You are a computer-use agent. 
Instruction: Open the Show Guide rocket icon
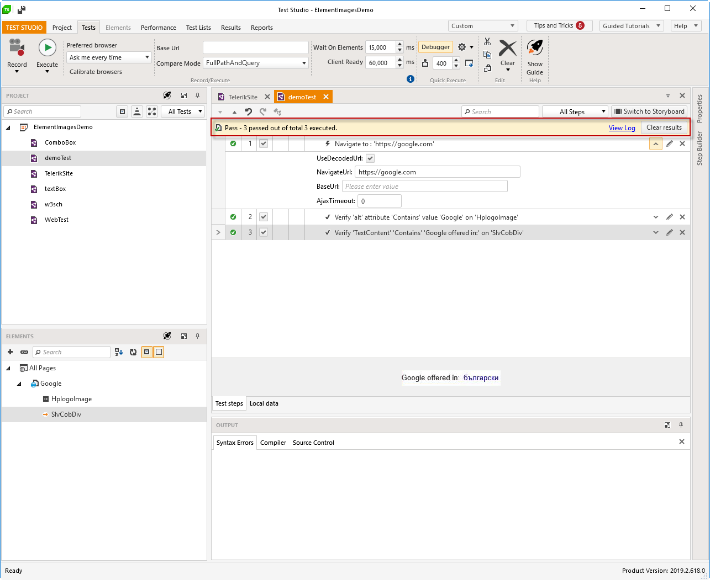click(x=535, y=47)
